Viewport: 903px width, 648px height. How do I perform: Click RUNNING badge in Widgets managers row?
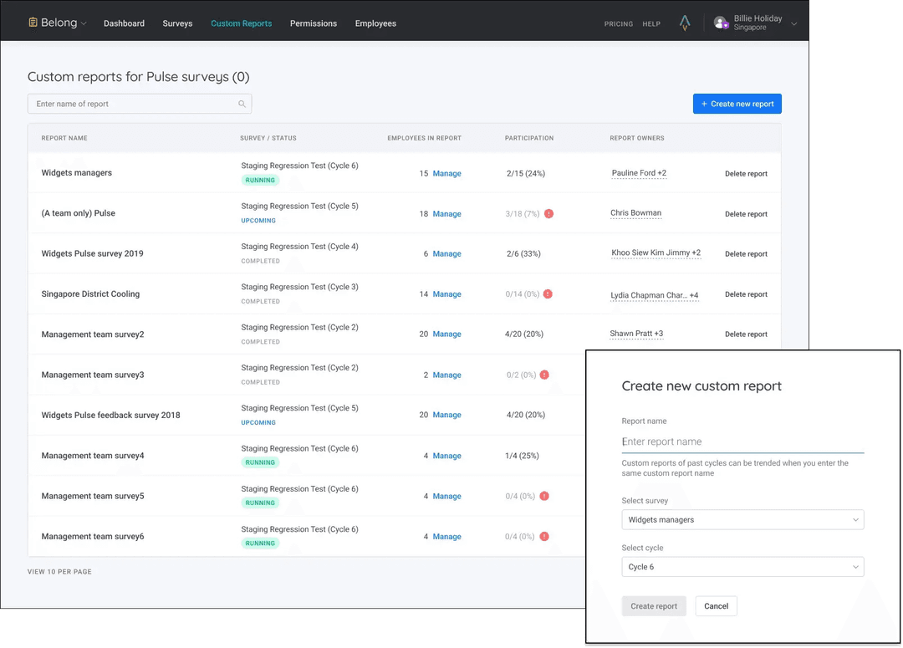(x=260, y=181)
